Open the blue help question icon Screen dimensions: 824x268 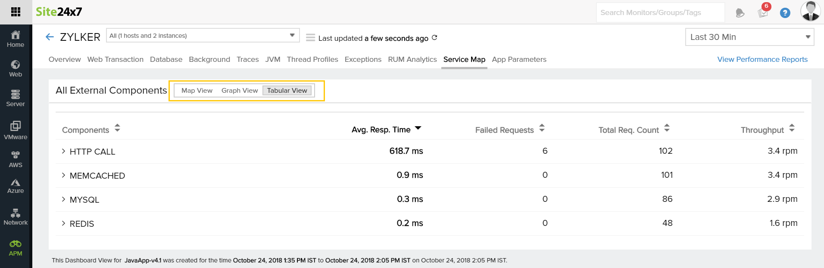[785, 13]
